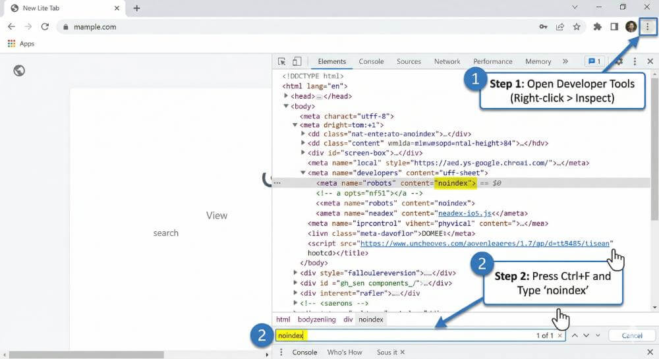Toggle the device toolbar icon

tap(297, 61)
